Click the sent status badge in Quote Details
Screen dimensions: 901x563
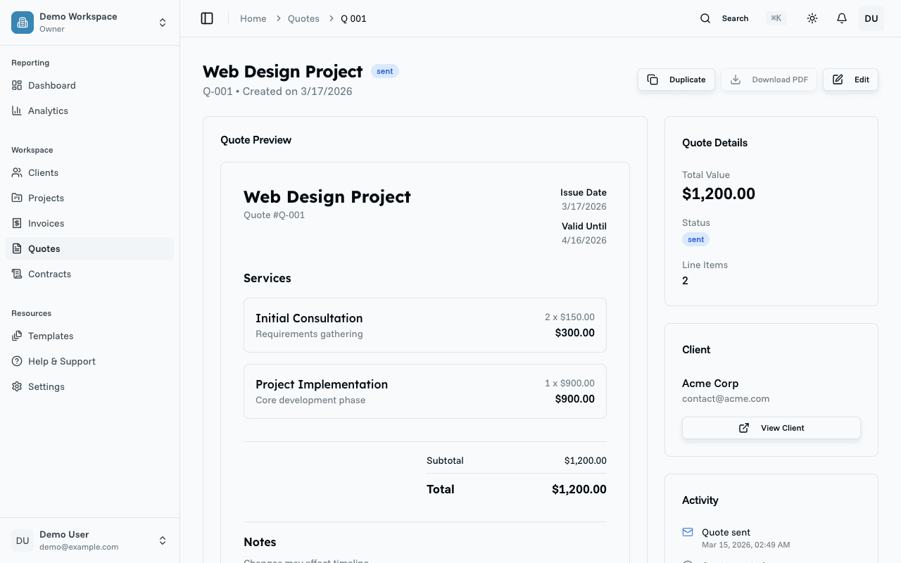tap(696, 239)
